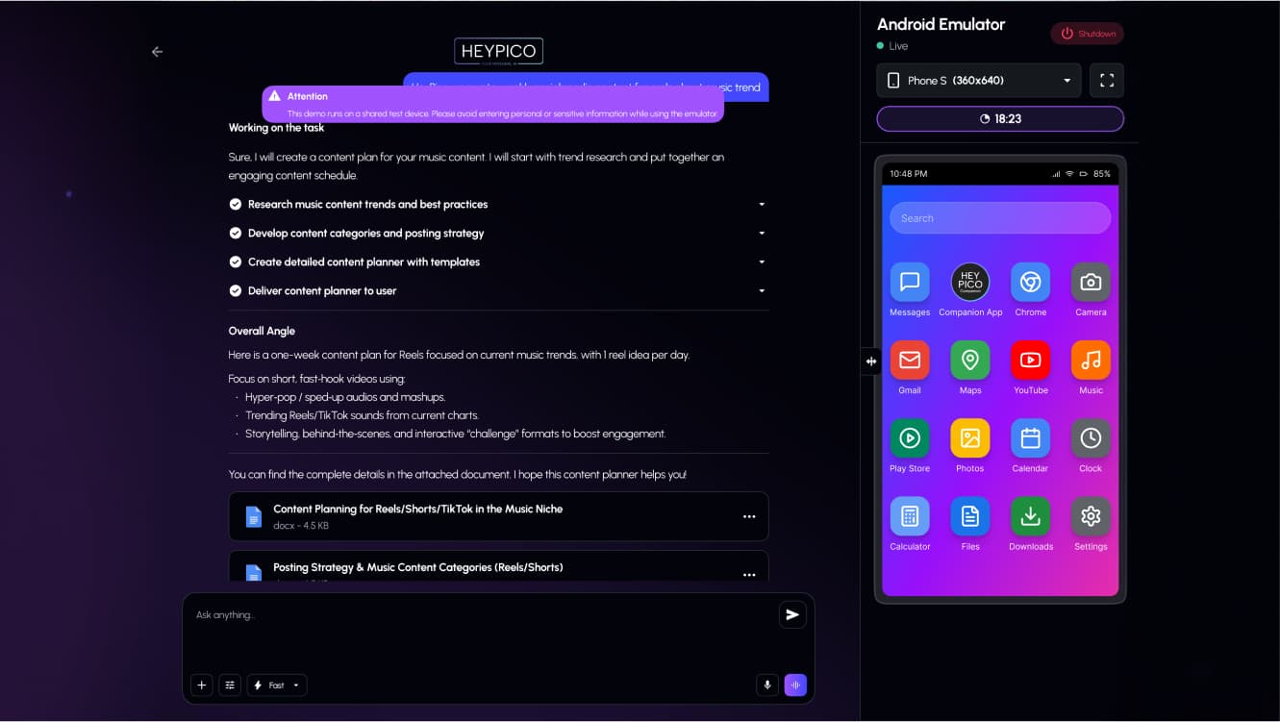1280x722 pixels.
Task: Click the plus attachment button
Action: pyautogui.click(x=201, y=685)
